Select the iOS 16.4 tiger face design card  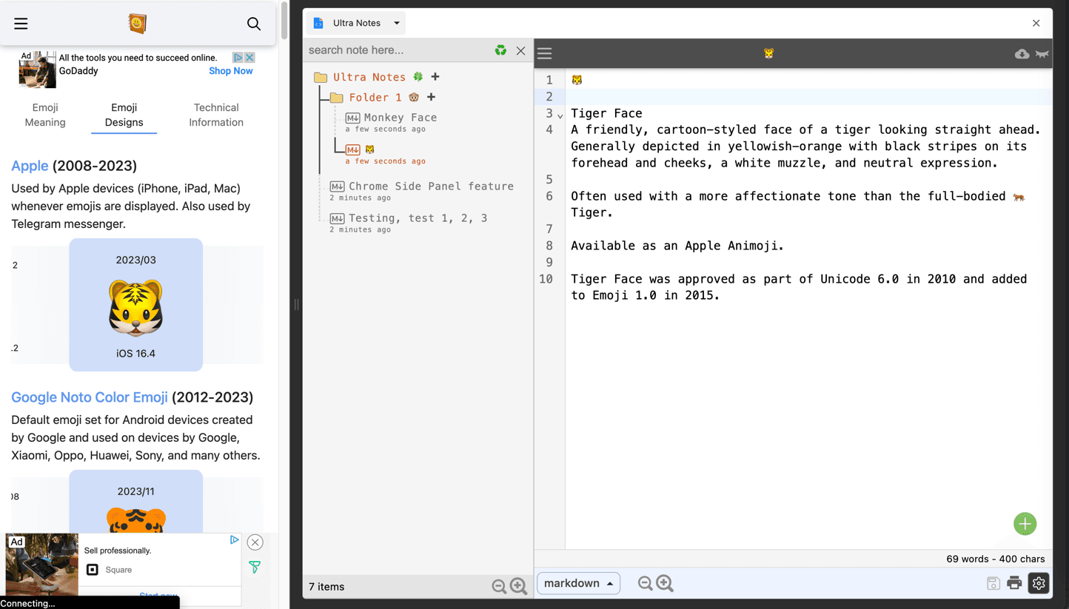point(135,305)
